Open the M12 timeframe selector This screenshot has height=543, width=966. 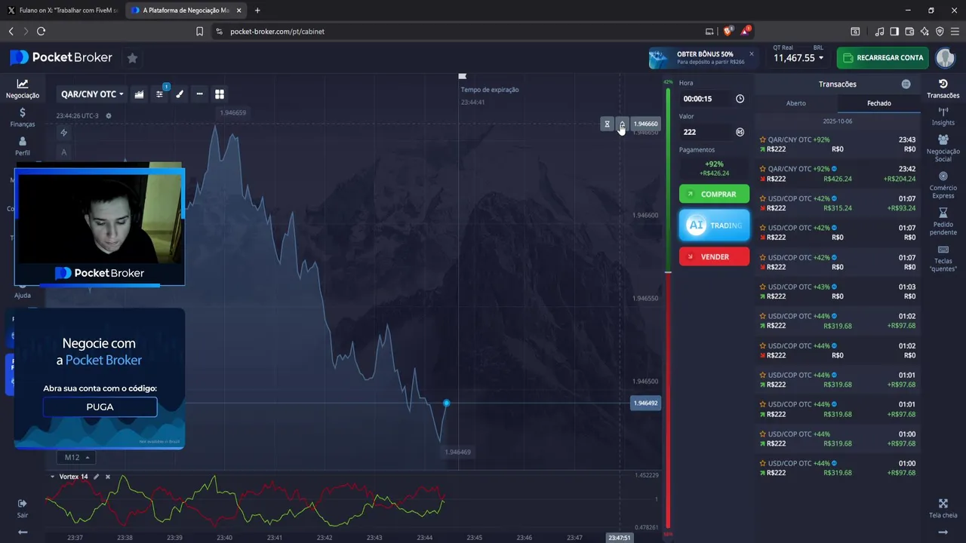point(77,457)
